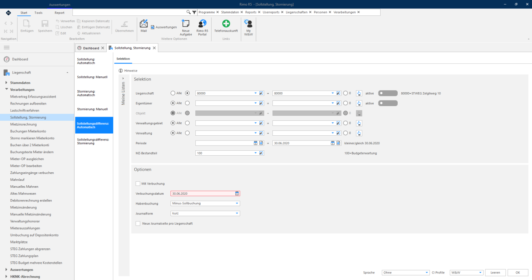The height and width of the screenshot is (280, 532).
Task: Enable the Mit Verbuchung checkbox
Action: click(138, 184)
